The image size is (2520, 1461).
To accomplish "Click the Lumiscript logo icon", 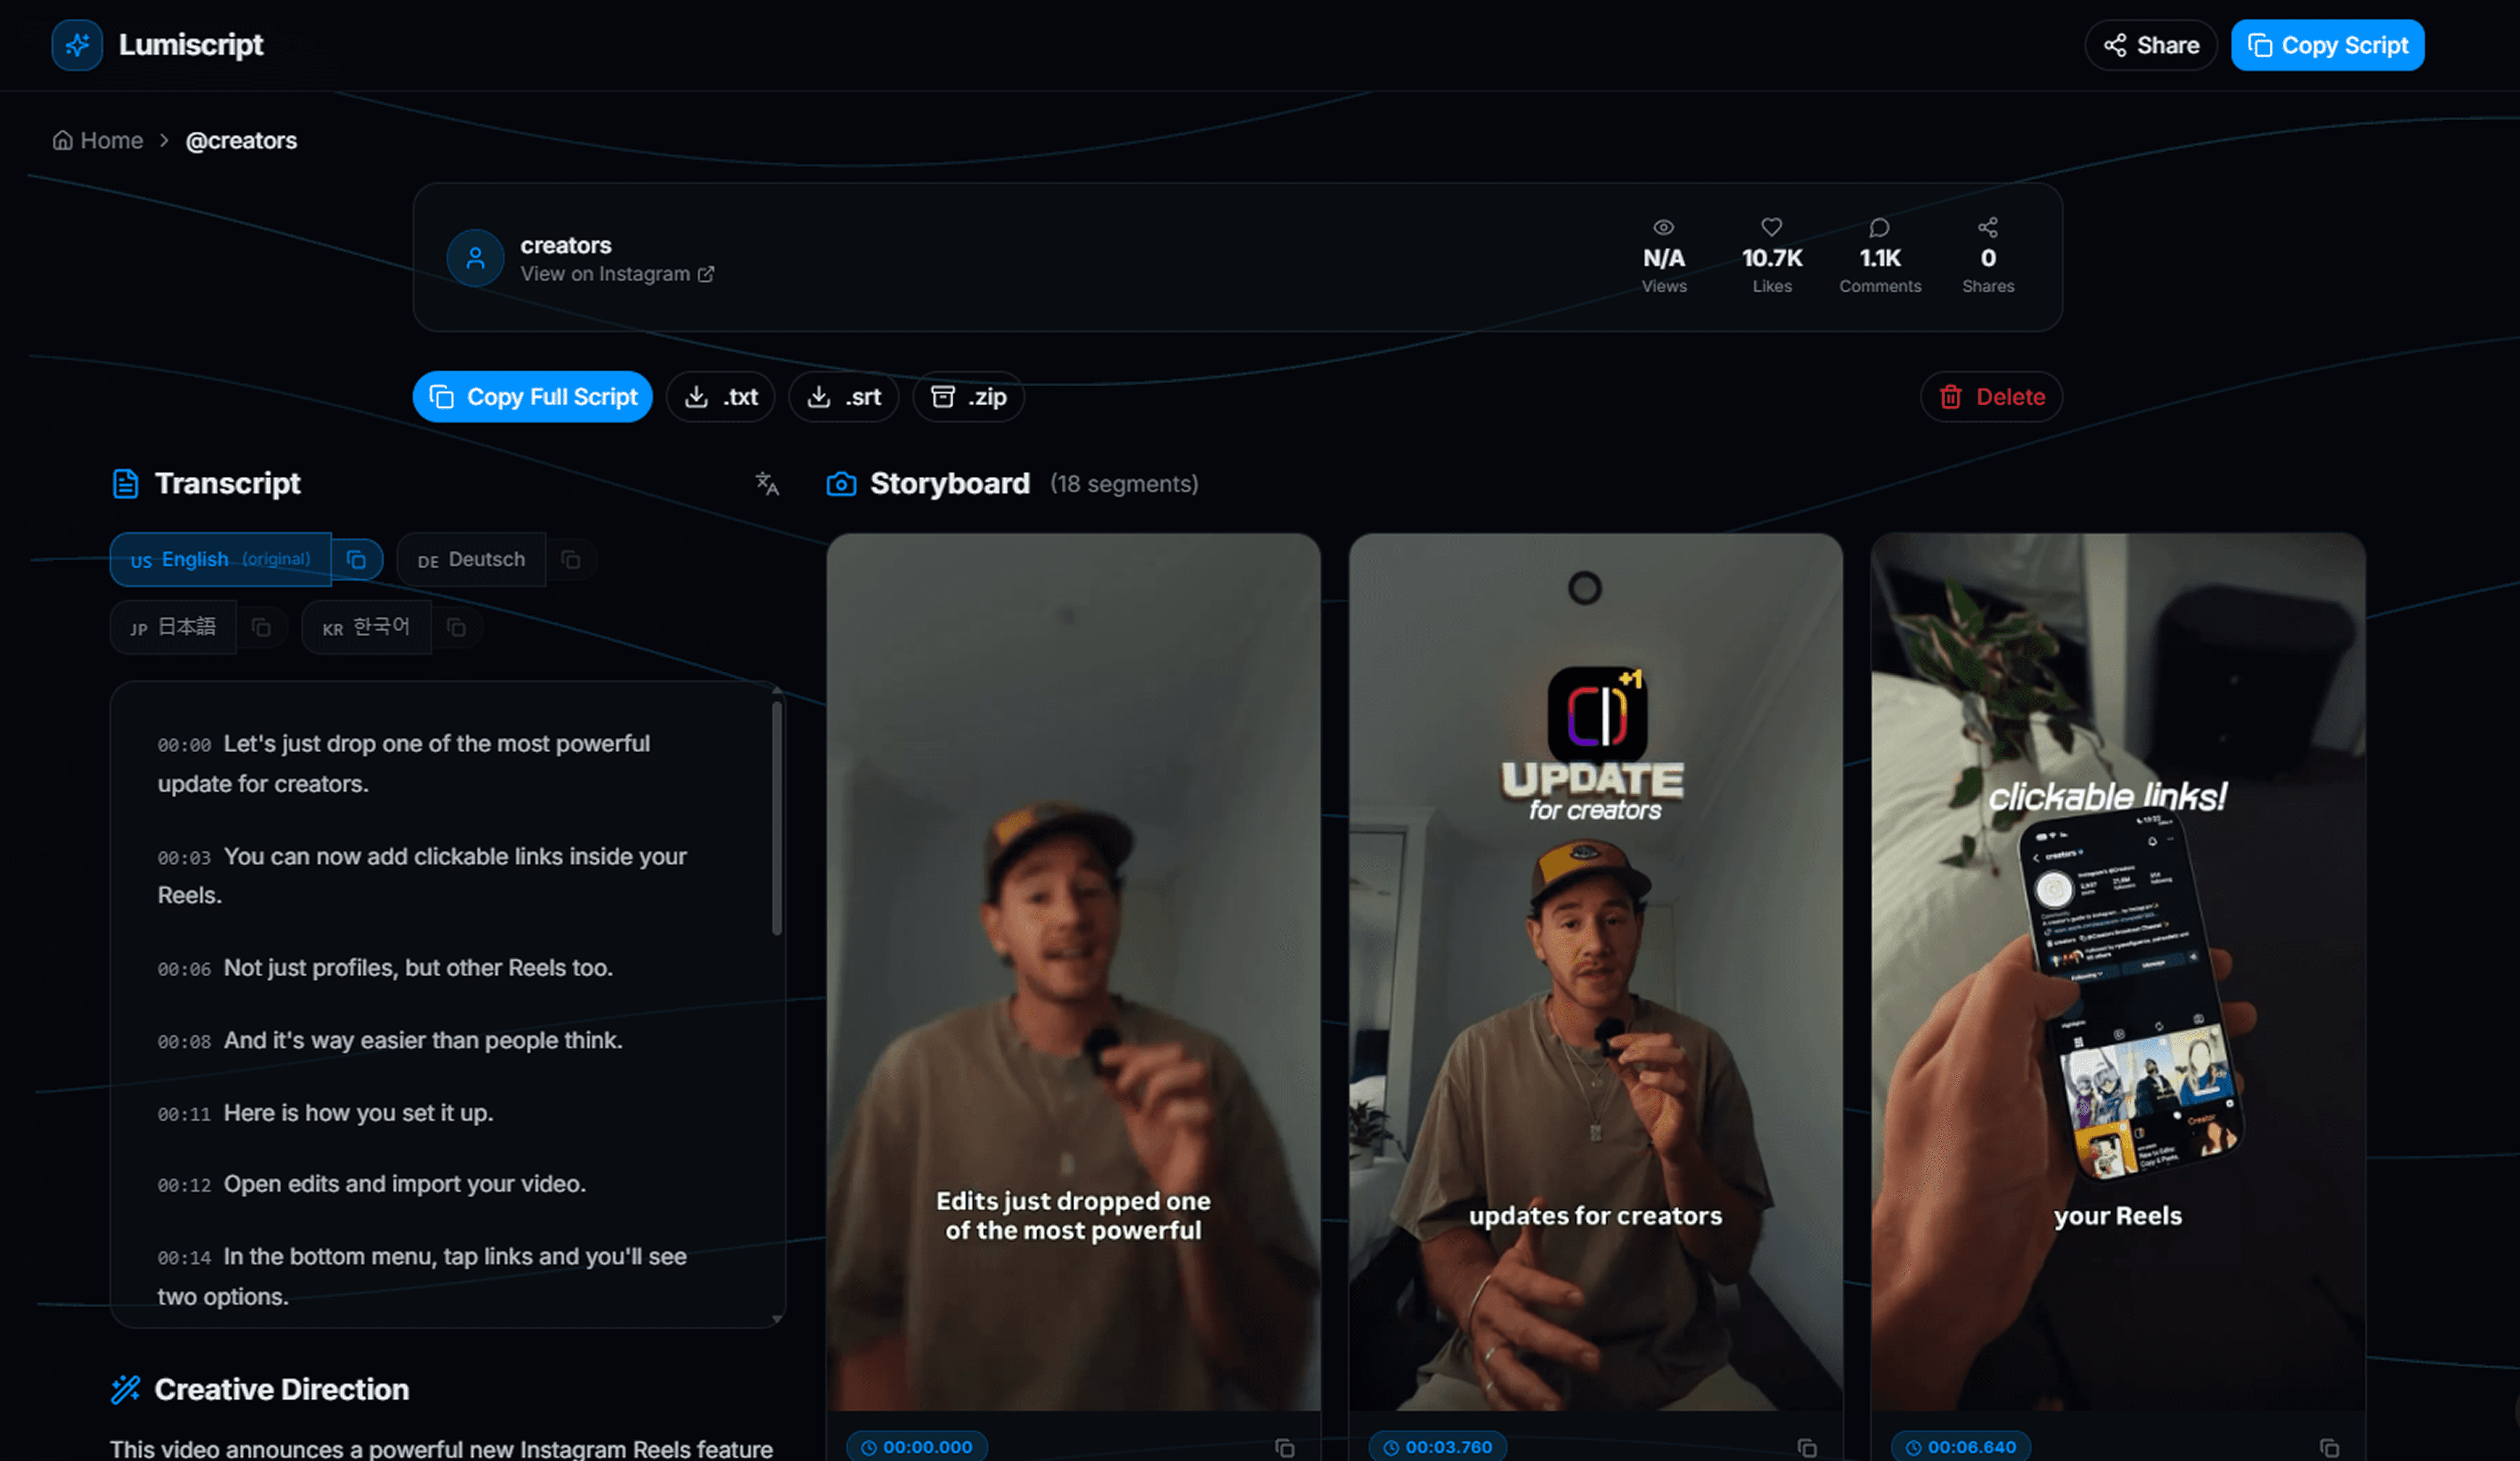I will point(77,45).
